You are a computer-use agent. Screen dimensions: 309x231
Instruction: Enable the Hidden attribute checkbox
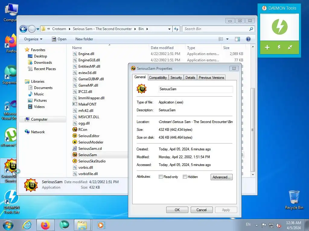(185, 177)
